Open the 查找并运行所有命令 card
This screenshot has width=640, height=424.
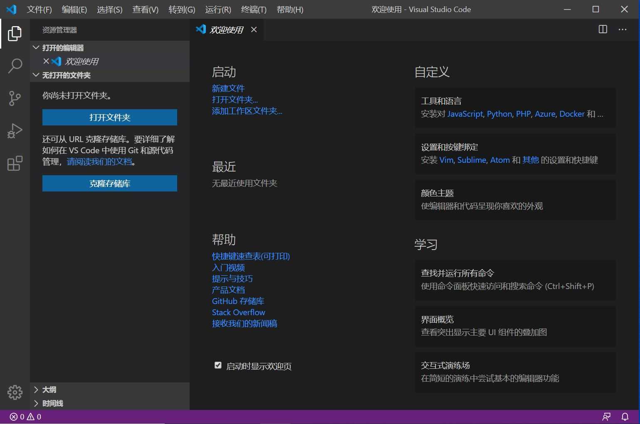[x=515, y=280]
